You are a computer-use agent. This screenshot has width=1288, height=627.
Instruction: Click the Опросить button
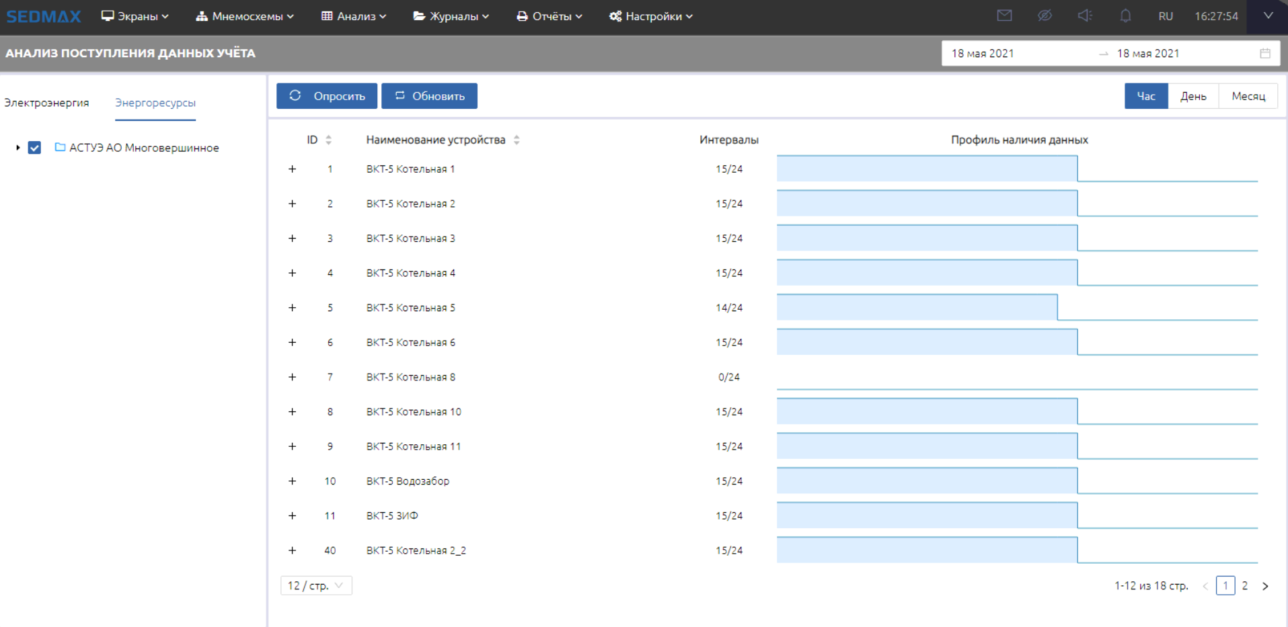pos(327,96)
